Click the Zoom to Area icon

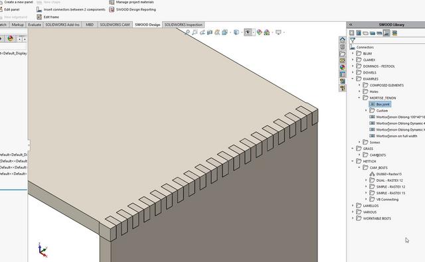[x=195, y=33]
